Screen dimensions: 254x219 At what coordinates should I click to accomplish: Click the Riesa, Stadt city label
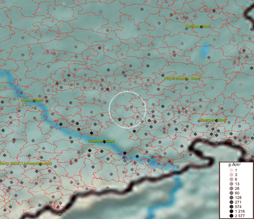click(x=31, y=100)
